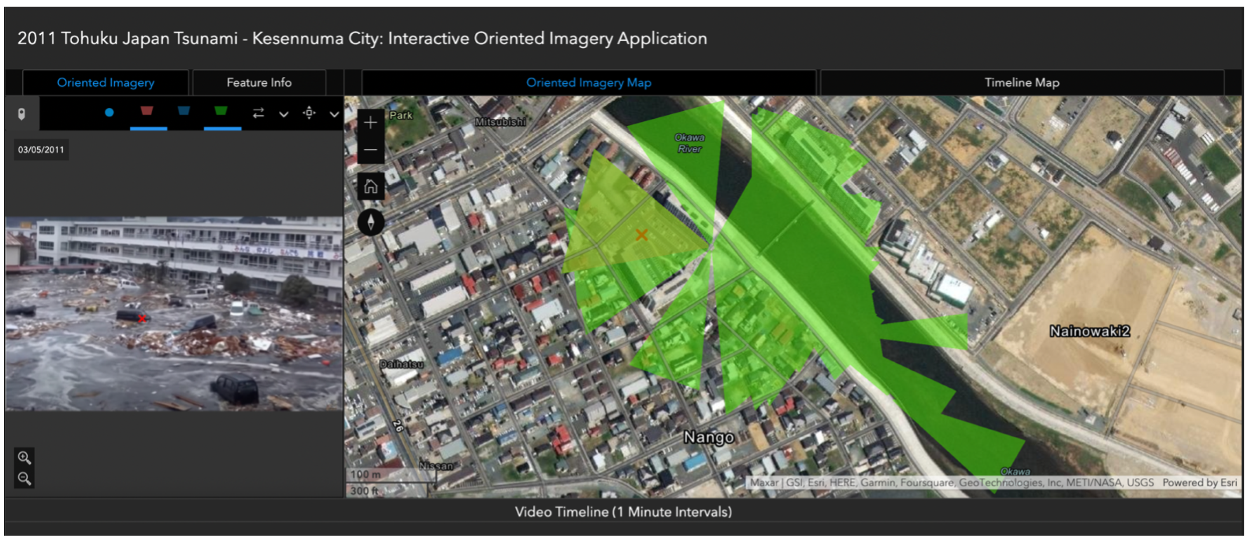Expand dropdown next to swap arrows

click(x=284, y=115)
